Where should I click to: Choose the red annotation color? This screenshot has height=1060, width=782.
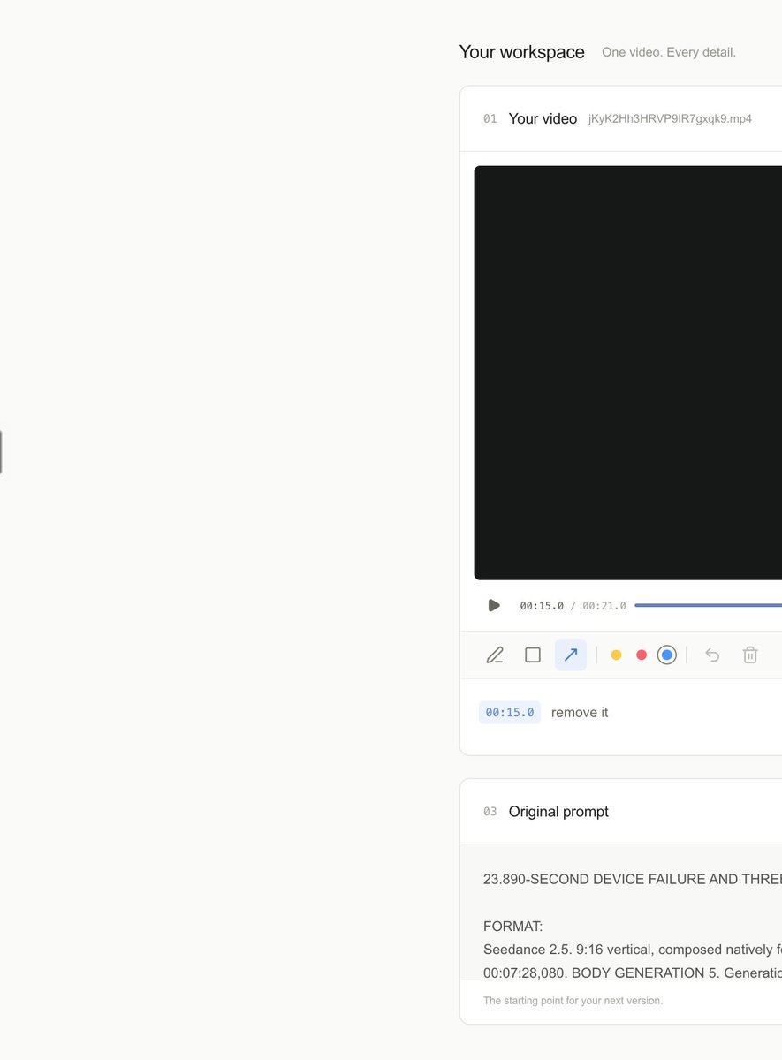tap(642, 655)
